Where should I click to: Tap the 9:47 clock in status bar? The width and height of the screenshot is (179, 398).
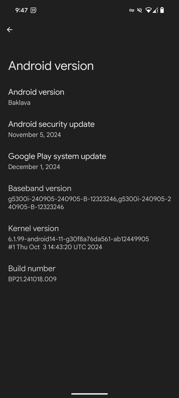21,10
